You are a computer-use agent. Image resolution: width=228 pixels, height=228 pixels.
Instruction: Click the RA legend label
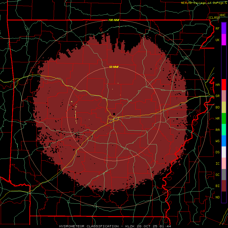[x=217, y=130]
